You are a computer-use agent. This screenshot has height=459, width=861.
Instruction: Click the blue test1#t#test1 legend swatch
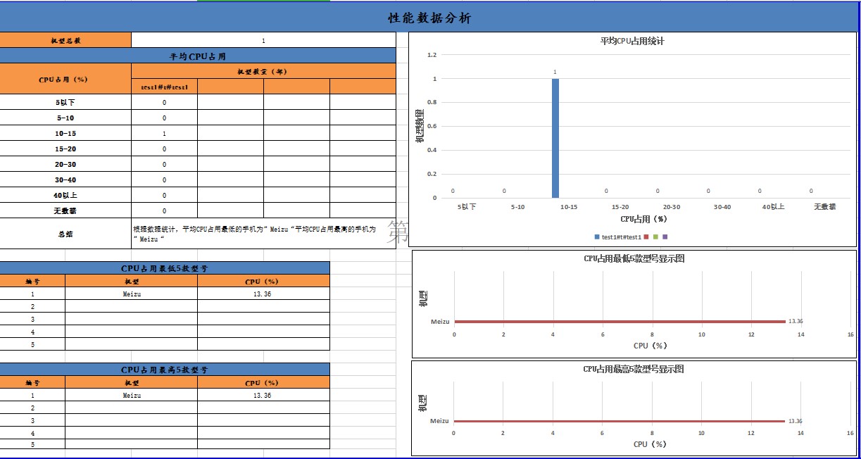pyautogui.click(x=597, y=237)
